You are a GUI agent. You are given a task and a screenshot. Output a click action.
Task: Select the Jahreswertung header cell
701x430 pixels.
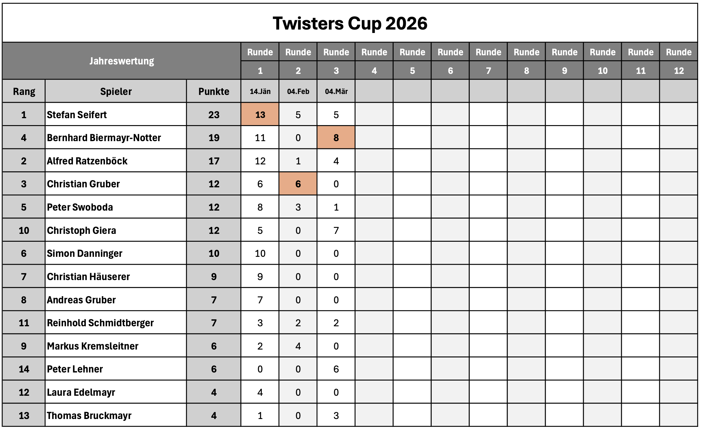122,61
